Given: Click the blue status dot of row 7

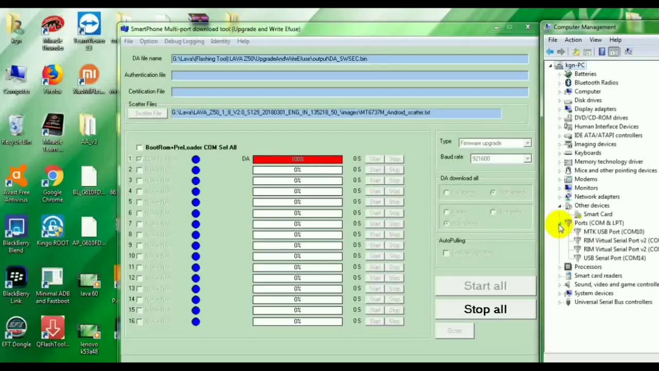Looking at the screenshot, I should (x=196, y=224).
